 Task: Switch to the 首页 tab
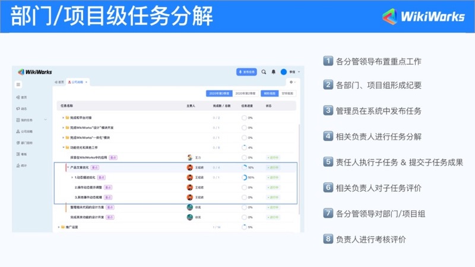tap(59, 81)
